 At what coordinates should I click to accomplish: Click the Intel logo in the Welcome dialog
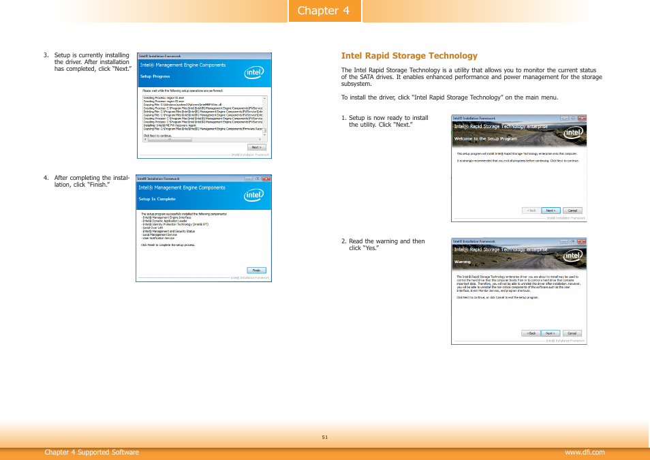[573, 132]
